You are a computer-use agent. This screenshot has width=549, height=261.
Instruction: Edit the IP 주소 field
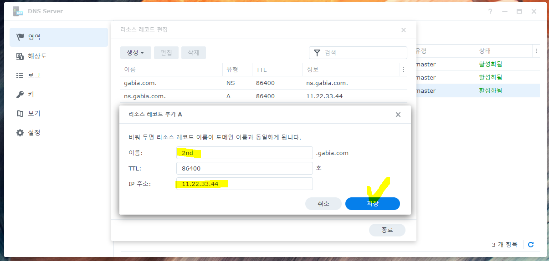click(x=245, y=184)
